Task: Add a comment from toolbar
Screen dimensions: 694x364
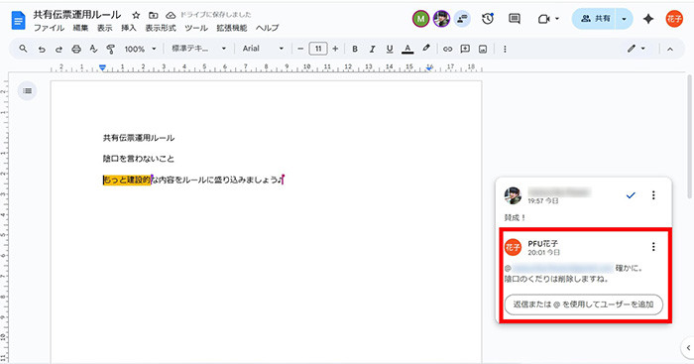Action: click(465, 50)
